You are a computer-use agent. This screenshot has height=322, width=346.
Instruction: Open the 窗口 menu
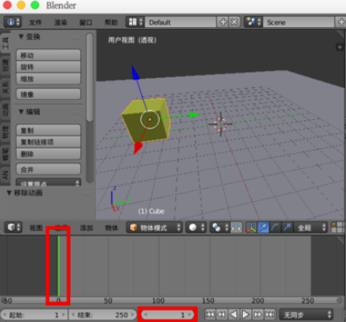(85, 22)
